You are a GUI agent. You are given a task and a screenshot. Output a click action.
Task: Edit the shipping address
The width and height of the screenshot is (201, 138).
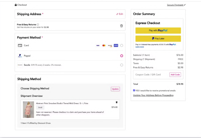click(x=119, y=14)
